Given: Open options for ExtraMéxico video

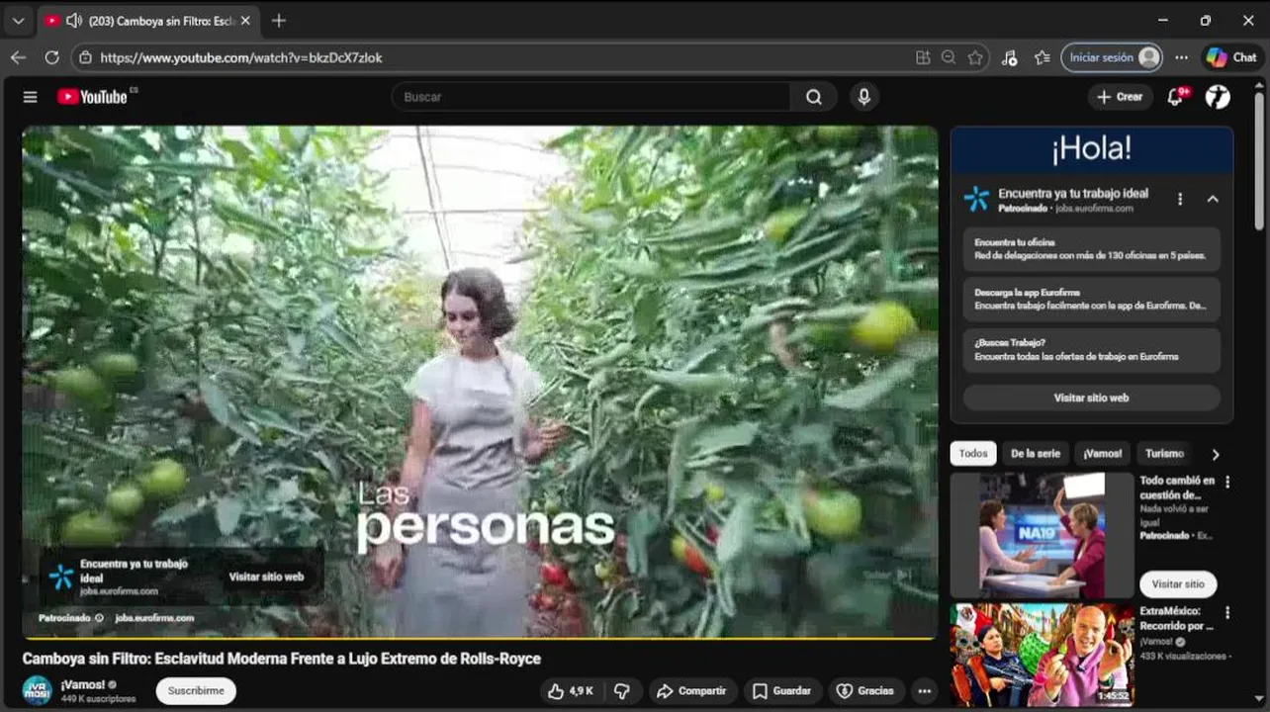Looking at the screenshot, I should click(x=1227, y=612).
